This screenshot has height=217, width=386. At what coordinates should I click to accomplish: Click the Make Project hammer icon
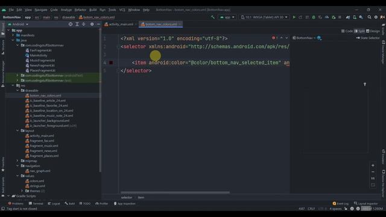213,17
